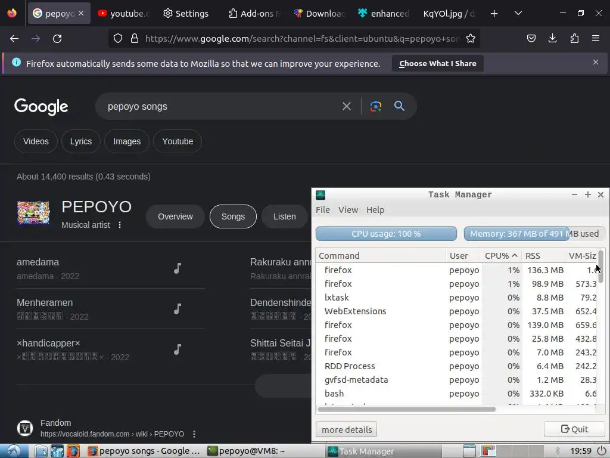The height and width of the screenshot is (458, 610).
Task: Sort processes by User column
Action: pos(463,256)
